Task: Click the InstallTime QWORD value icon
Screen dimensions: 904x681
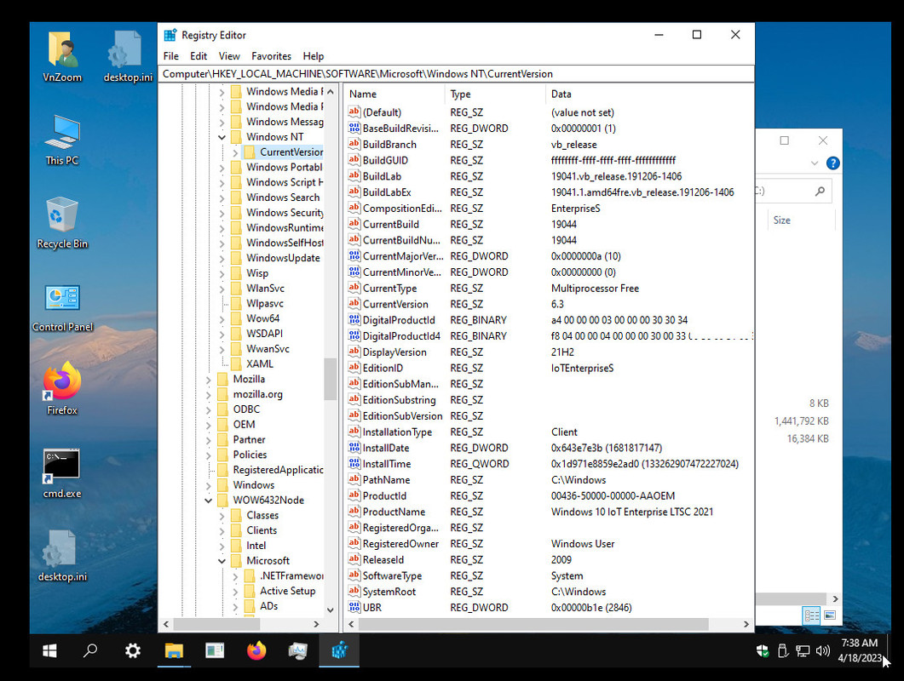Action: [x=354, y=464]
